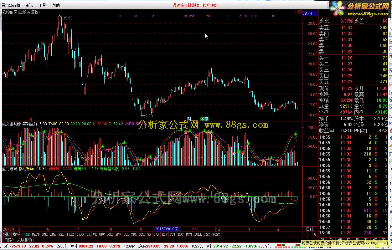Click the diamond icon above price axis
392x250 pixels.
point(296,13)
